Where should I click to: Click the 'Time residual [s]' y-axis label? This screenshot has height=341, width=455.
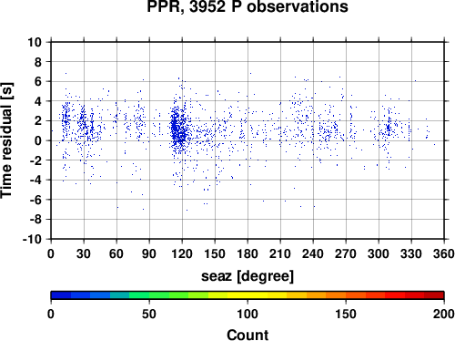click(x=6, y=140)
